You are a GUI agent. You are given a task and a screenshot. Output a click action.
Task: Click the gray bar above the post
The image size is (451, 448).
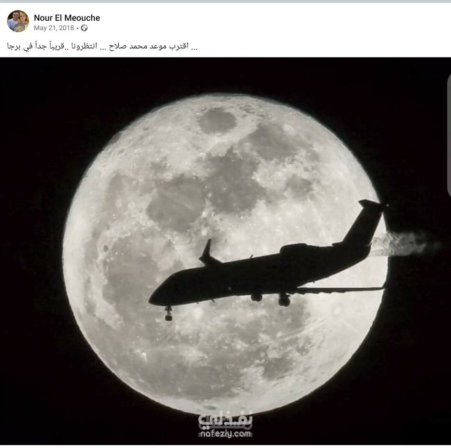[x=225, y=2]
